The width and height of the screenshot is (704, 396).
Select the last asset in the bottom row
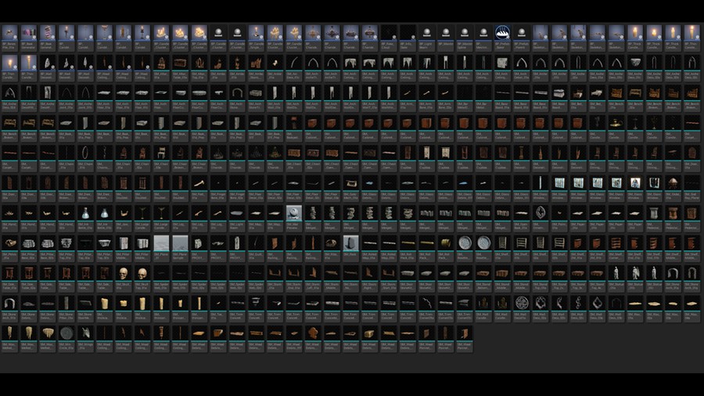464,333
